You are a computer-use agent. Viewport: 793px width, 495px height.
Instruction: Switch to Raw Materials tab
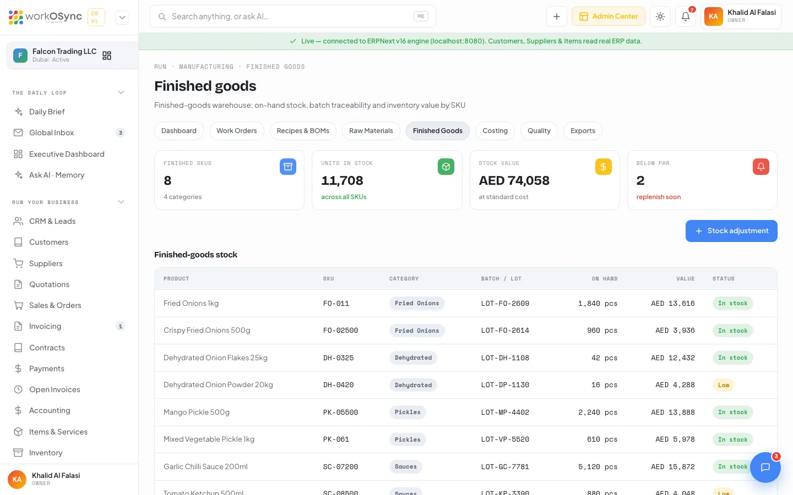click(x=371, y=131)
